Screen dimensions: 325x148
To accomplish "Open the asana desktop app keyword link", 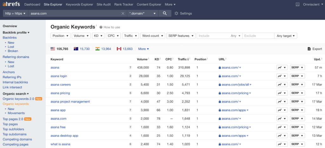I will 64,136.
